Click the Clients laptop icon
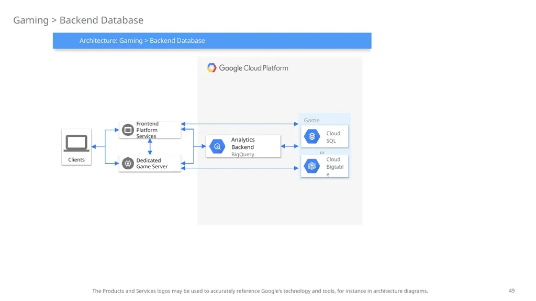This screenshot has height=301, width=536. [x=76, y=143]
